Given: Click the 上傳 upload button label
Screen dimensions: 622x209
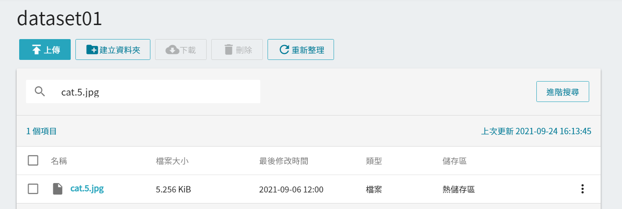Looking at the screenshot, I should coord(52,50).
